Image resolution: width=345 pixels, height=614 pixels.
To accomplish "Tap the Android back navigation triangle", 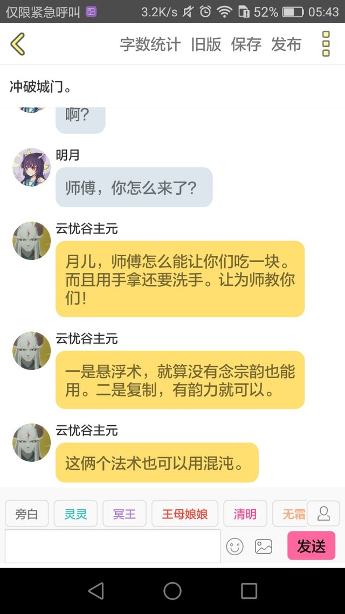I will pos(96,591).
